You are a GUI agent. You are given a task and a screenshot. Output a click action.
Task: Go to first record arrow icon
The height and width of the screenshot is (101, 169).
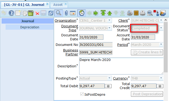(x=103, y=13)
